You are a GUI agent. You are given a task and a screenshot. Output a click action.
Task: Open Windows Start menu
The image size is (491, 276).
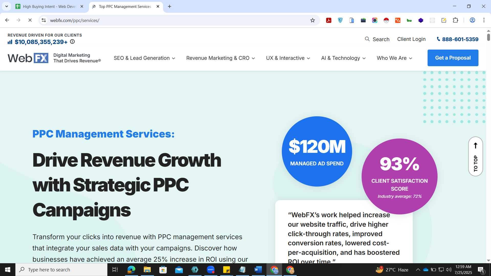8,270
